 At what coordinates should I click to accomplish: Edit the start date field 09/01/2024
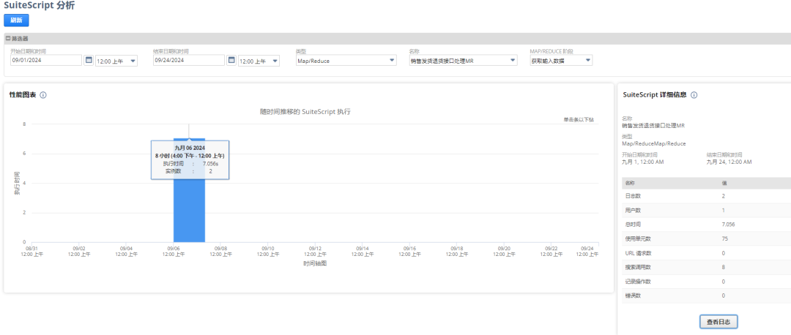tap(46, 60)
